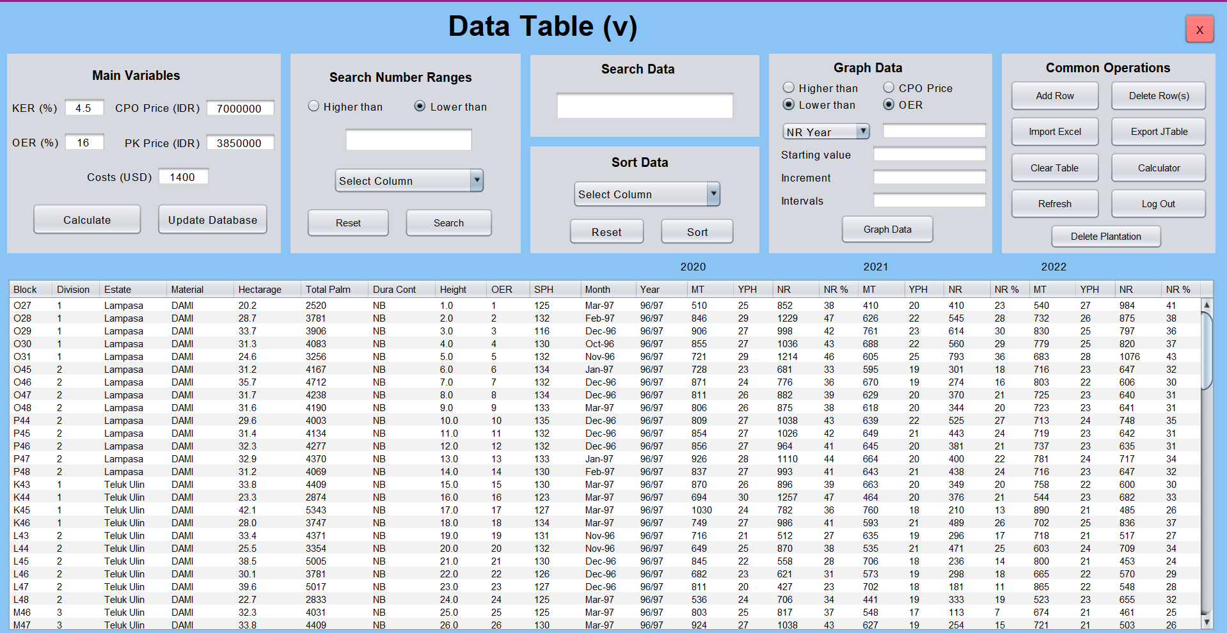This screenshot has width=1227, height=633.
Task: Click the table scrollbar down arrow
Action: (x=1207, y=621)
